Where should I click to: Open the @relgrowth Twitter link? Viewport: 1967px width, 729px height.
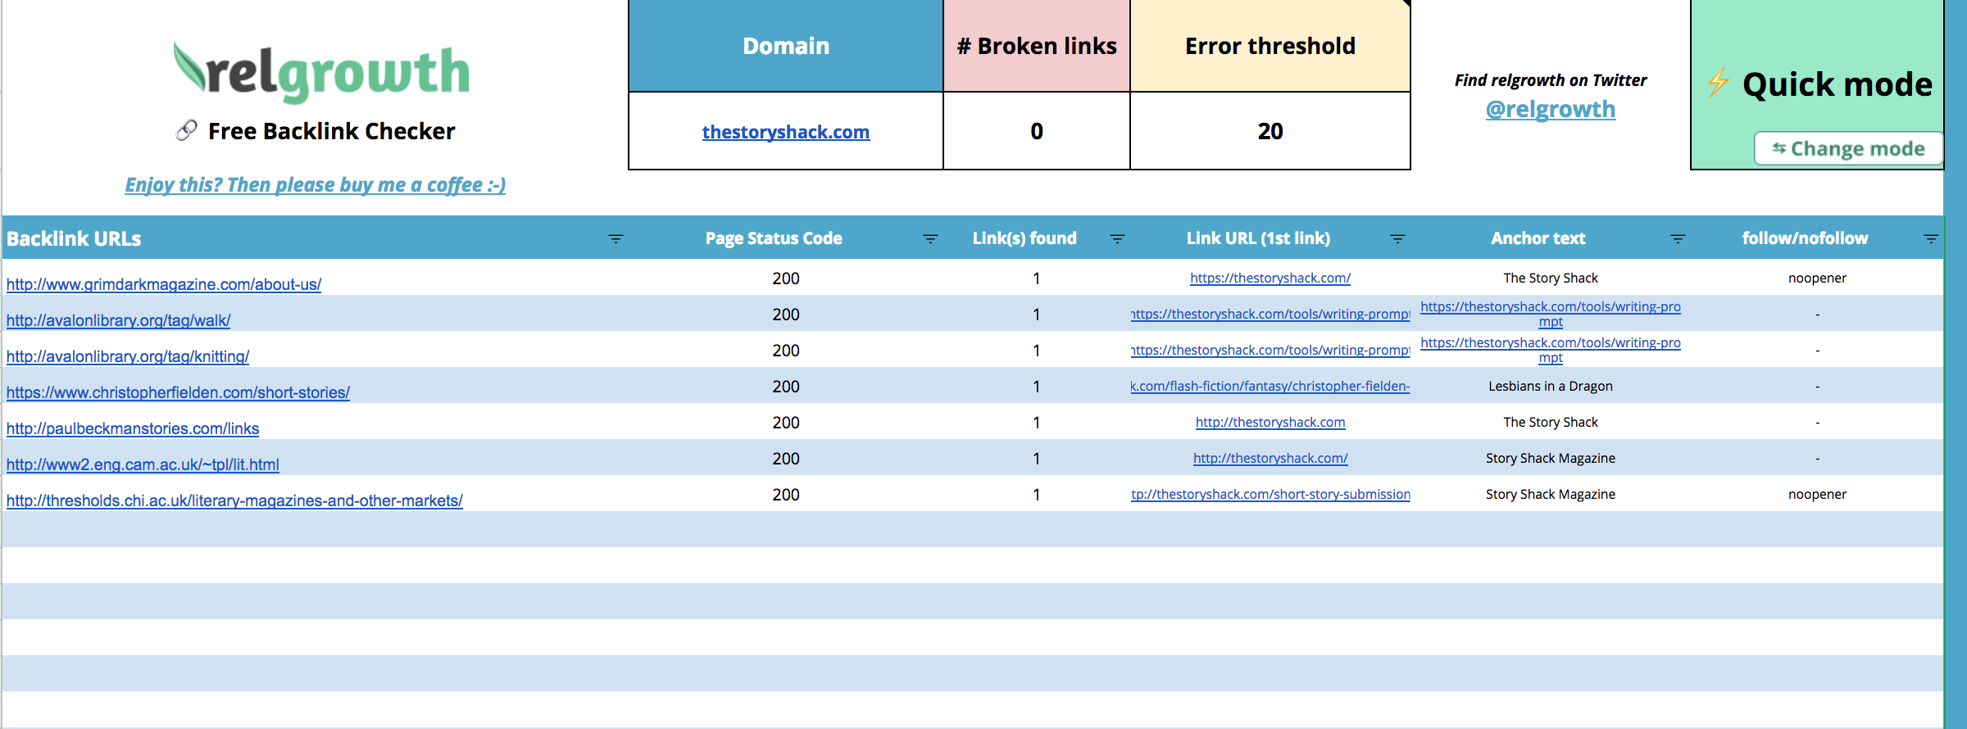click(1551, 109)
